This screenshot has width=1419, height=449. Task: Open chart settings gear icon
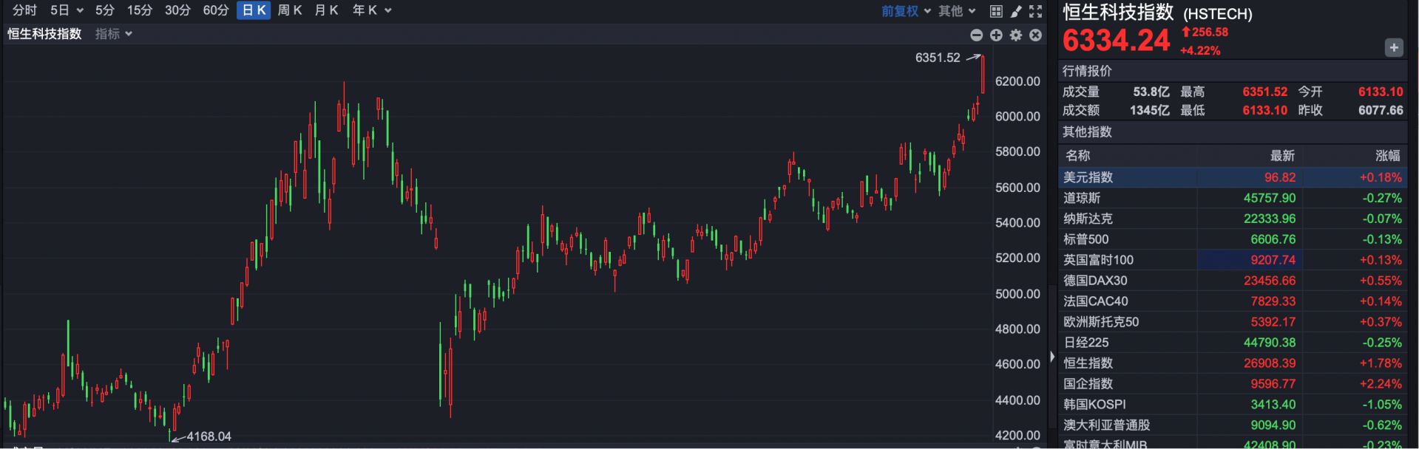[x=1016, y=35]
